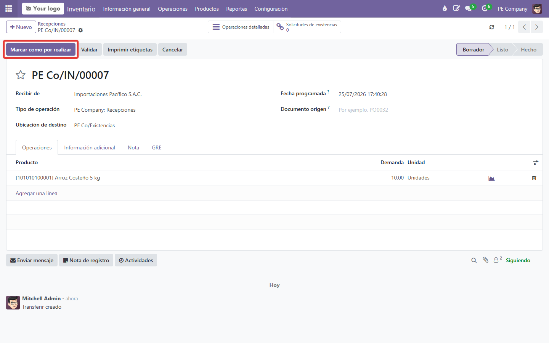Open the Ubicación de destino field
The width and height of the screenshot is (549, 343).
(172, 125)
